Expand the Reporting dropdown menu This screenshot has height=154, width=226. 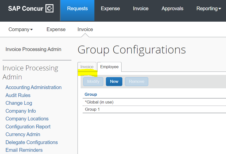pos(209,8)
